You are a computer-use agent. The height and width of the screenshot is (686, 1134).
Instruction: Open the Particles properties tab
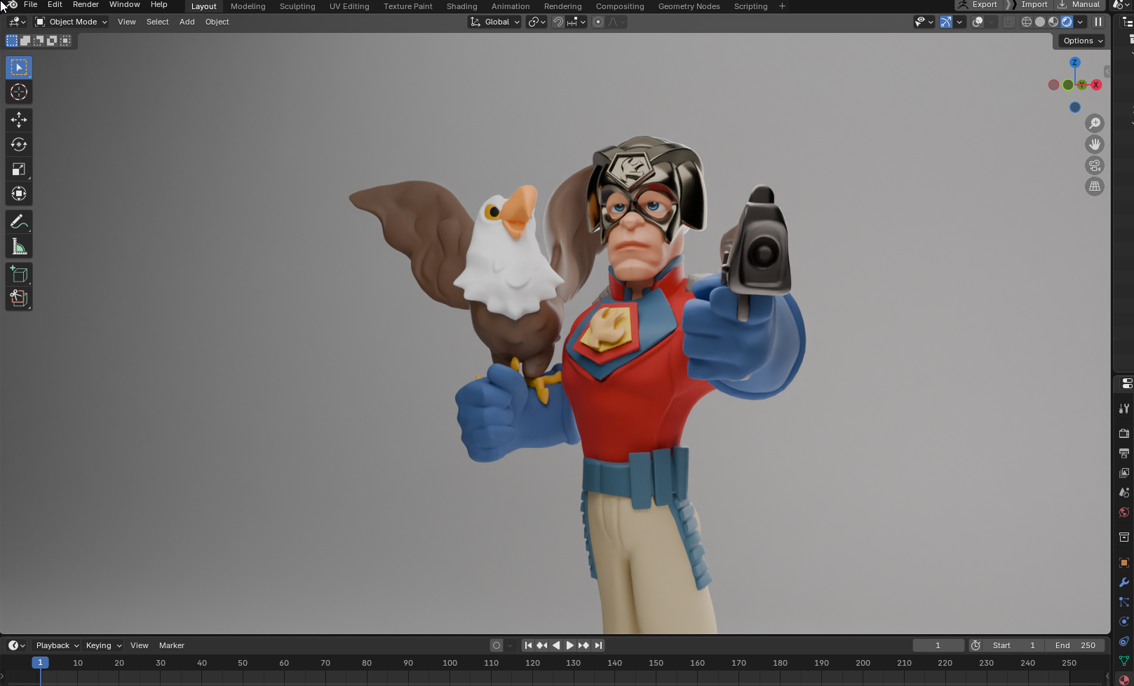click(x=1124, y=602)
